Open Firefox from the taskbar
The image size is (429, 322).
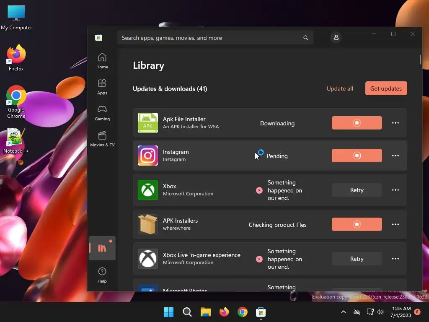224,312
